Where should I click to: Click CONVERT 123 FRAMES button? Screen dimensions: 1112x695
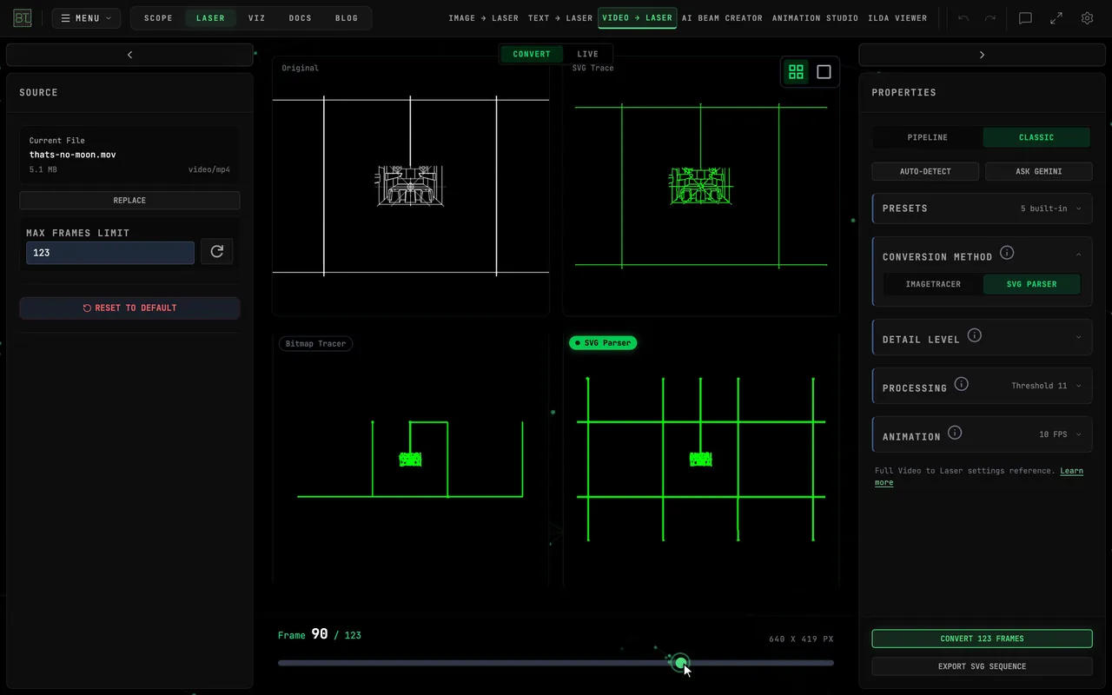coord(982,639)
